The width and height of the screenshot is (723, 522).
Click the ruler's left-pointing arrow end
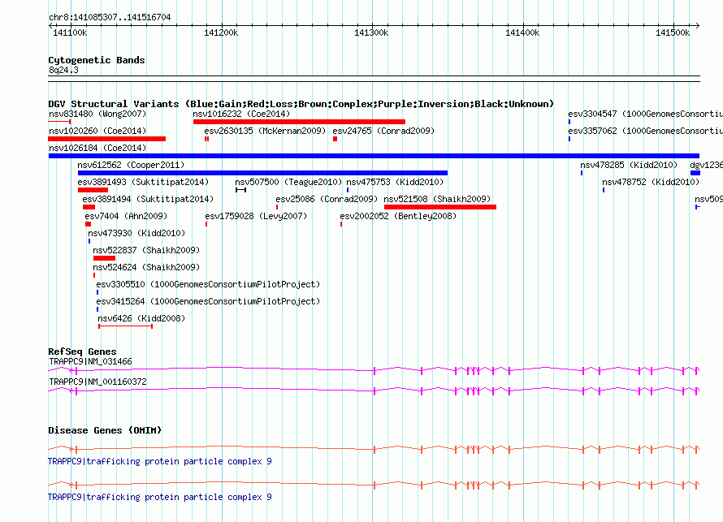point(50,25)
